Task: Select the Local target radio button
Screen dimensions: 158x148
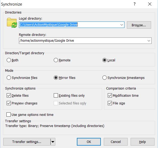Action: click(x=104, y=60)
